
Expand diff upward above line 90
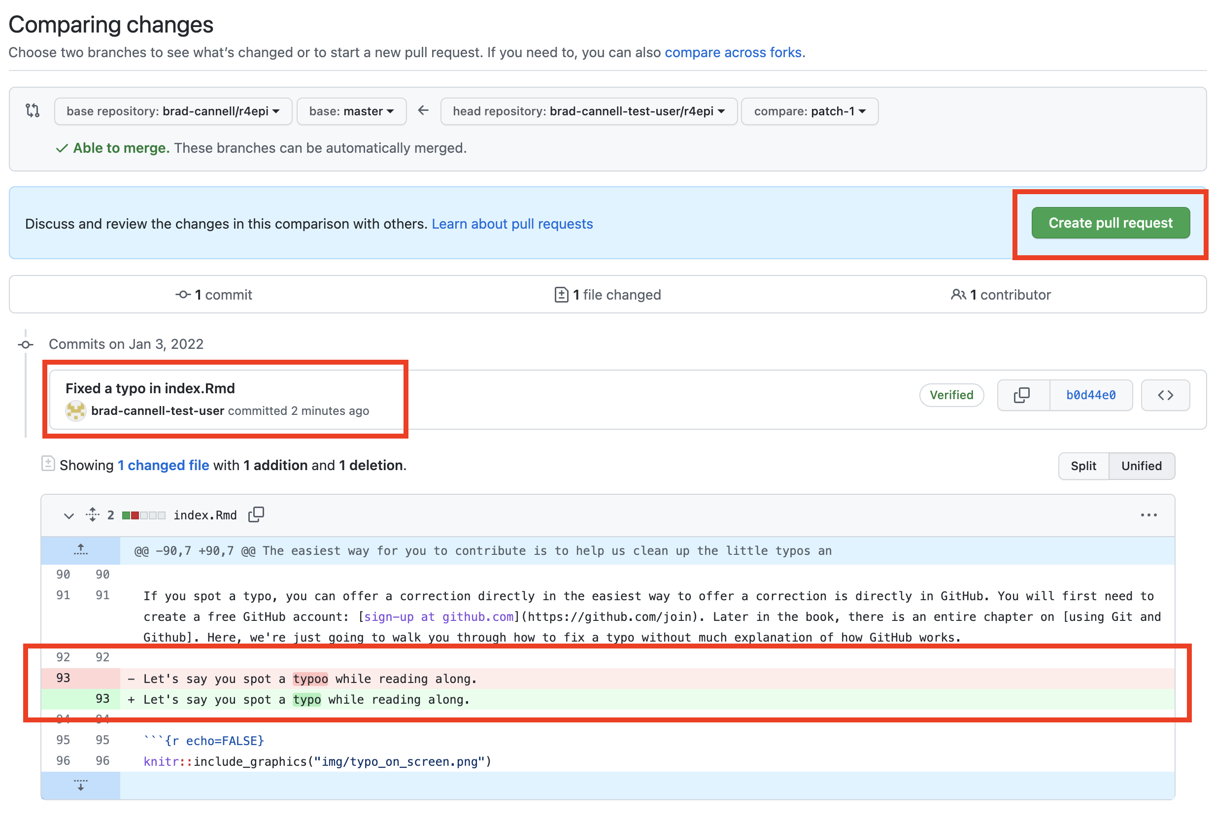(80, 550)
